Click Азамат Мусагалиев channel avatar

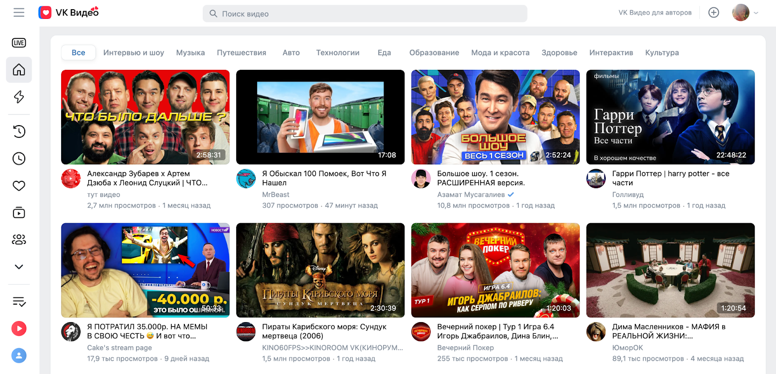[421, 179]
